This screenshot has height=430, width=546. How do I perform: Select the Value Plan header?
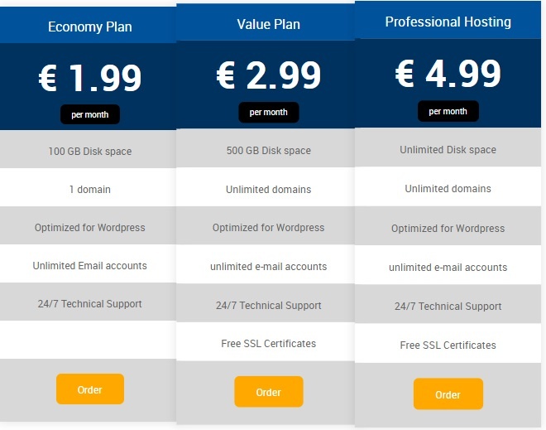[269, 24]
